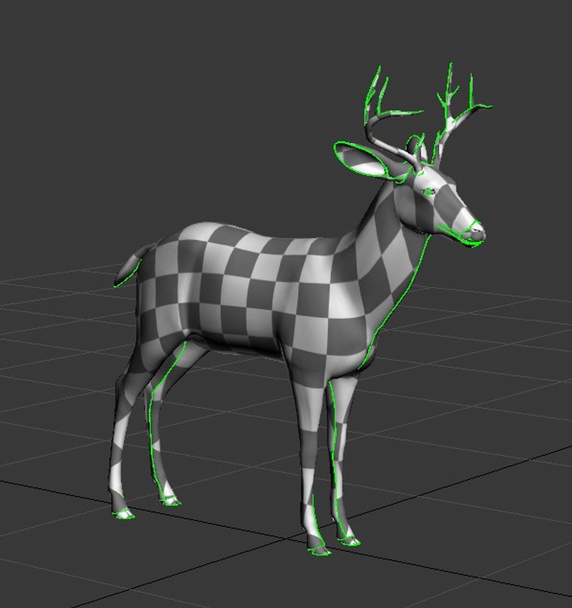Select the green seam along the deer's throat
Image resolution: width=572 pixels, height=608 pixels.
pos(399,302)
